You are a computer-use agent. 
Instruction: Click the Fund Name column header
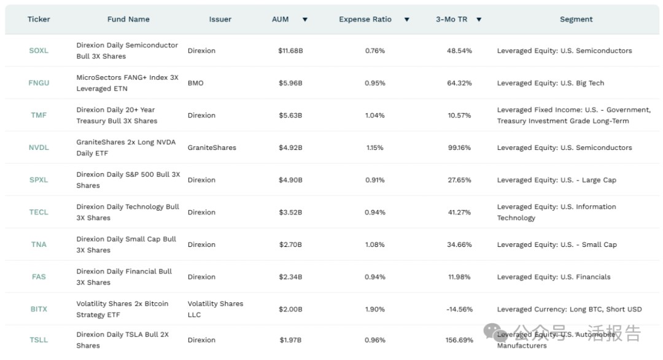128,20
